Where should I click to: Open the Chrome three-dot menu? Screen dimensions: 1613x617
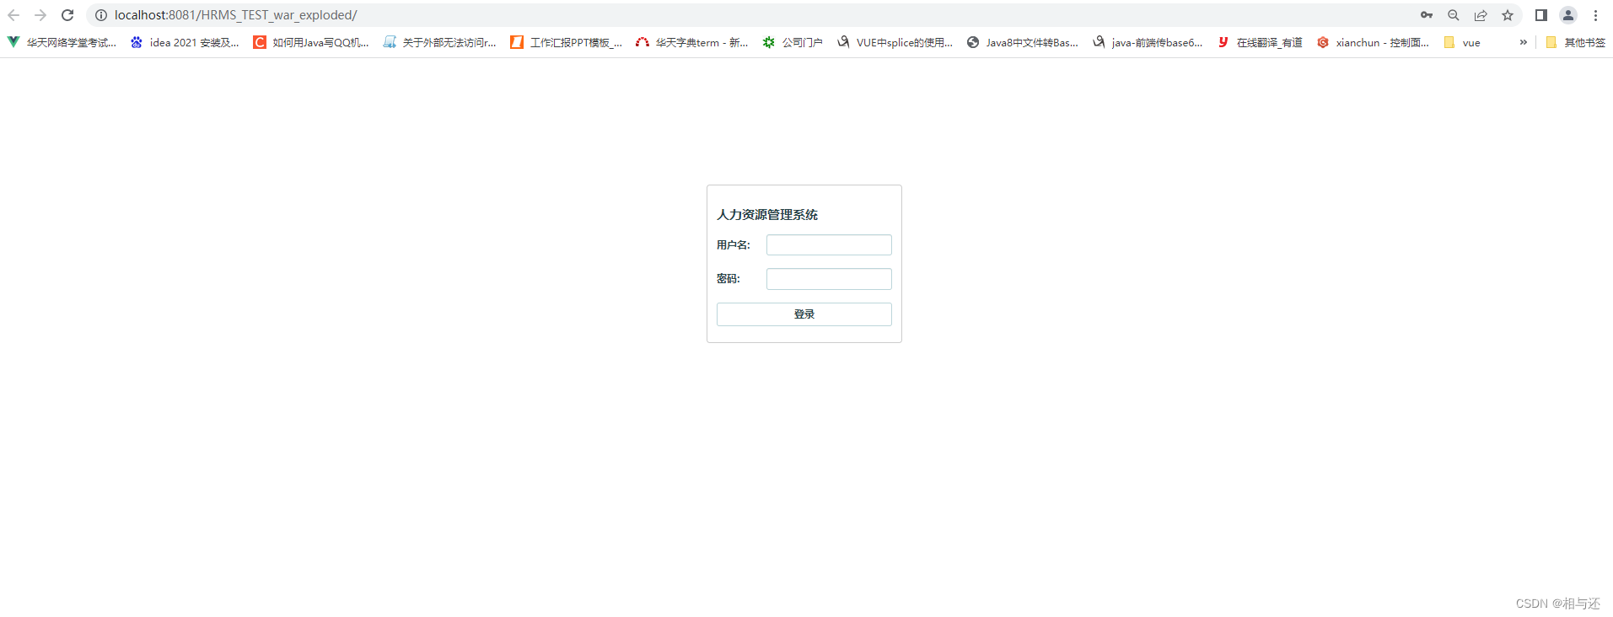1595,15
